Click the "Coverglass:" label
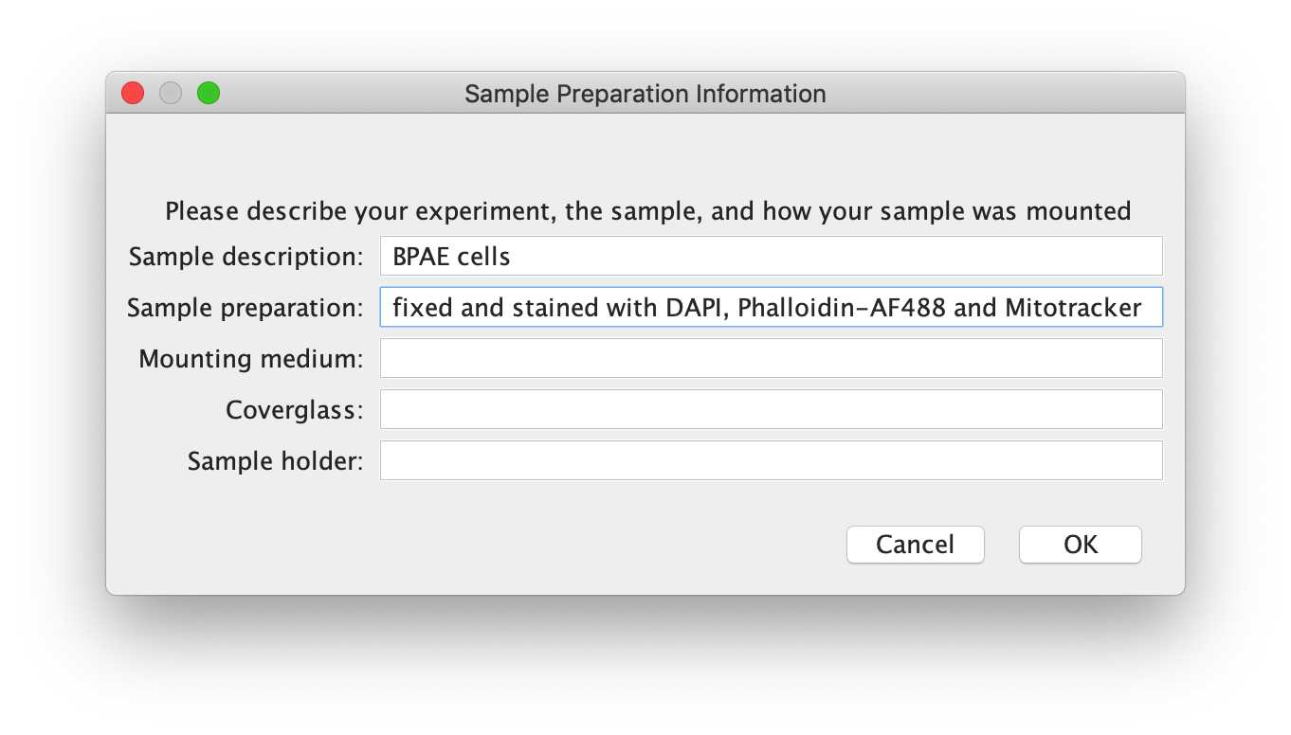This screenshot has height=735, width=1291. pos(295,410)
